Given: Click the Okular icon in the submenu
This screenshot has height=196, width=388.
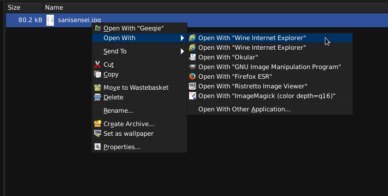Looking at the screenshot, I should 192,57.
